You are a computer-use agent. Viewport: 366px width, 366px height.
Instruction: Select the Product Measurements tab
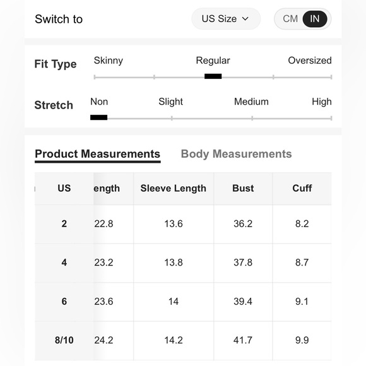point(98,155)
